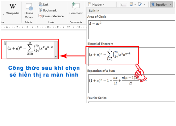The width and height of the screenshot is (176, 126).
Task: Click the Text Box icon
Action: coord(123,5)
